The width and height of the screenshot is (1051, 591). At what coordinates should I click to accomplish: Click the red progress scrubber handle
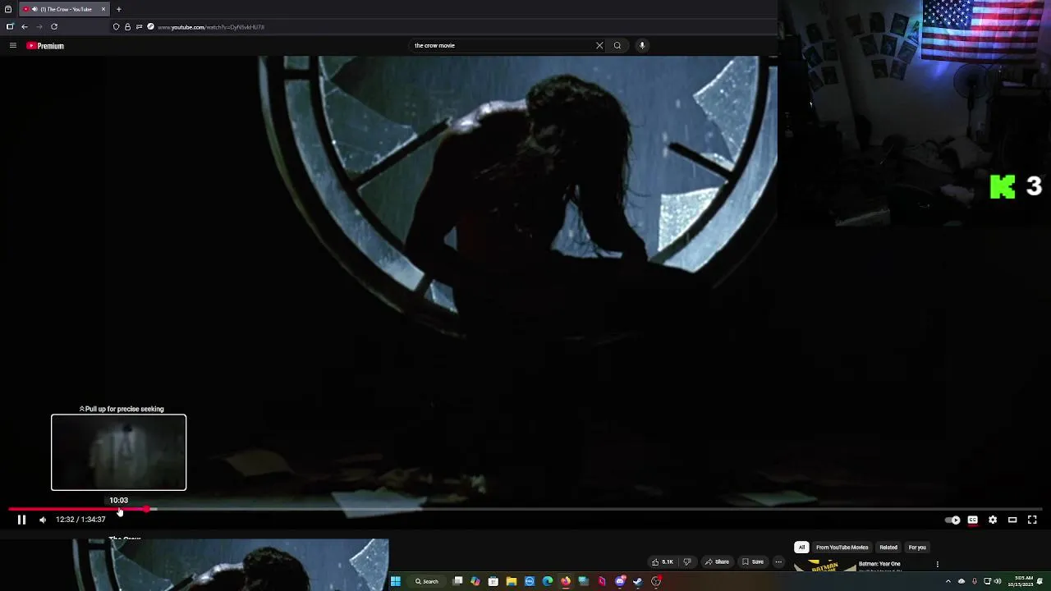pyautogui.click(x=148, y=509)
